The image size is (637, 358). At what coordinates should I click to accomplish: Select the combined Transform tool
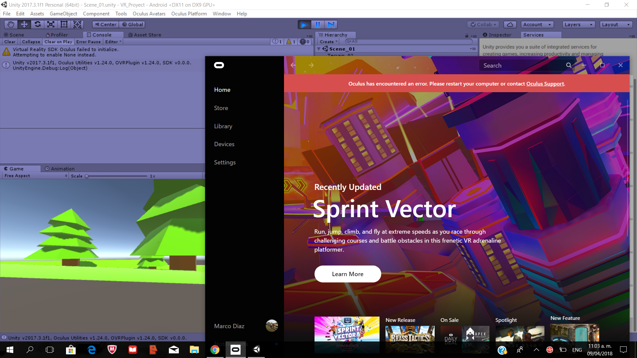(77, 25)
